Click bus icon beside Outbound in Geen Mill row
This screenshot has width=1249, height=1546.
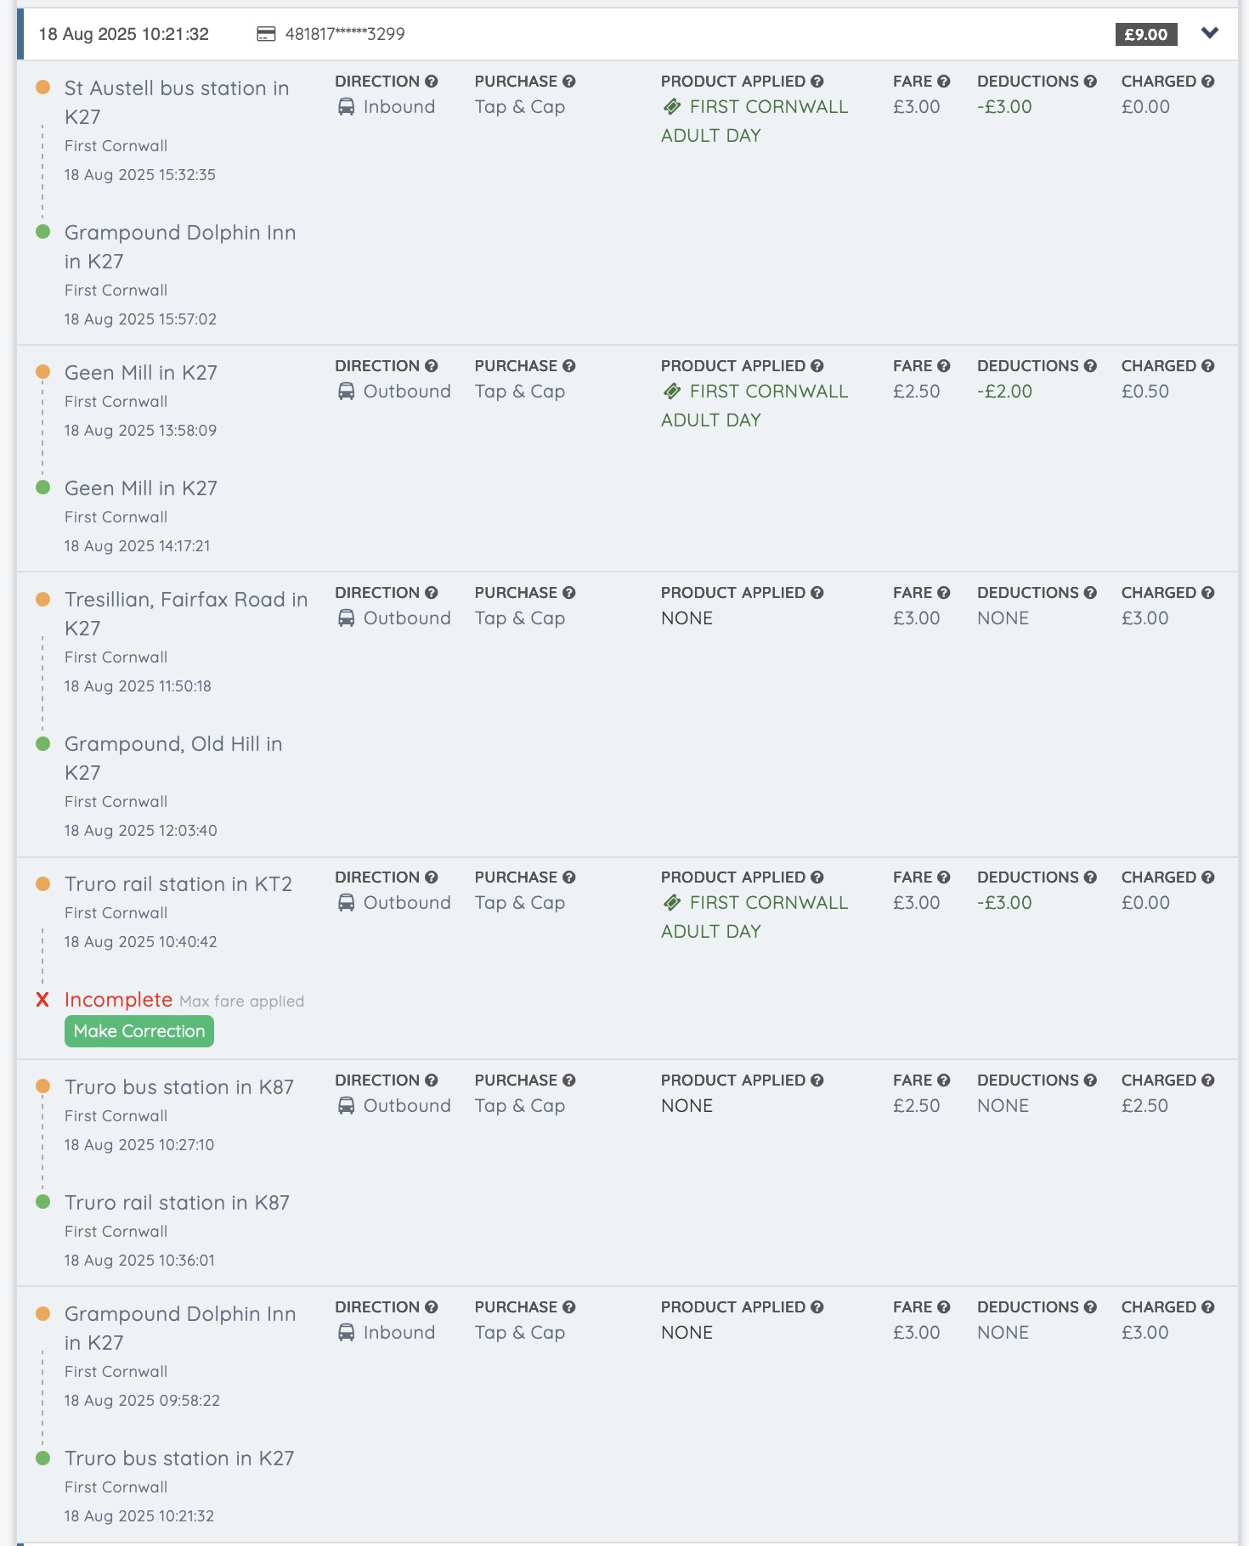[x=346, y=392]
